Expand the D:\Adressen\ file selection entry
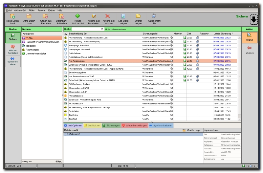Viewport: 263px width, 173px height. click(65, 134)
